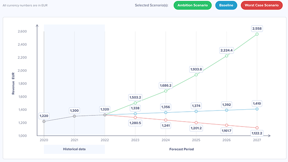This screenshot has height=162, width=288.
Task: Select Baseline 2027 point labeled 1,410
Action: tap(257, 109)
